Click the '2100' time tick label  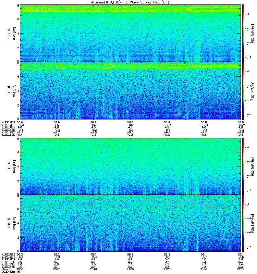[130, 269]
